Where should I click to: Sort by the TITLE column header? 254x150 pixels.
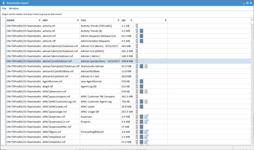[x=84, y=20]
